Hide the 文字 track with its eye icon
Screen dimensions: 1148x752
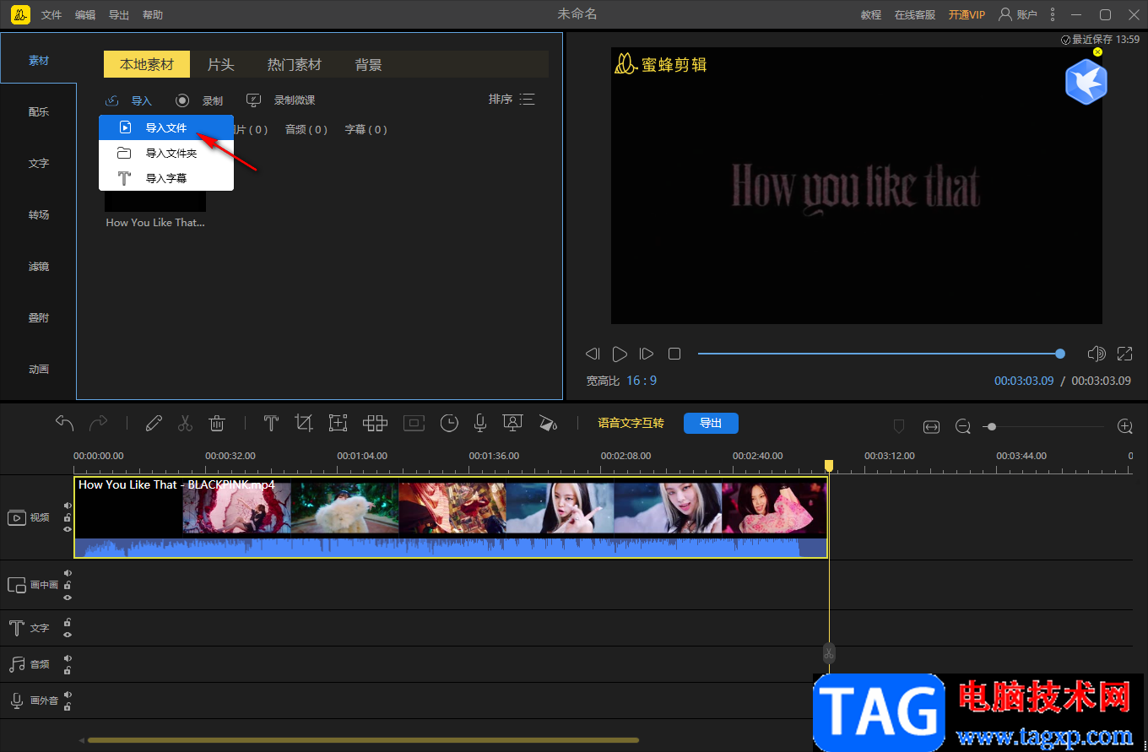point(68,635)
